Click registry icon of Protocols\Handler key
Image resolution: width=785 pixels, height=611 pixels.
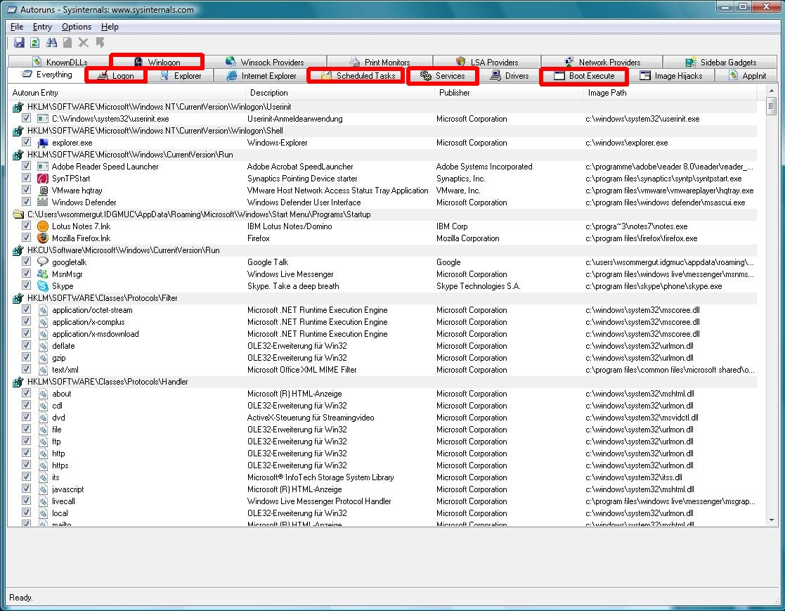18,382
